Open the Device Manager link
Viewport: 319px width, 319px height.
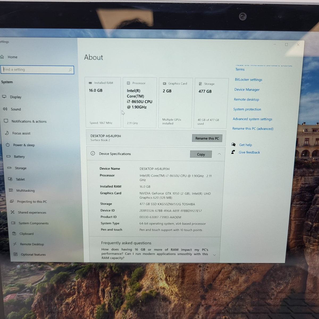pos(247,90)
